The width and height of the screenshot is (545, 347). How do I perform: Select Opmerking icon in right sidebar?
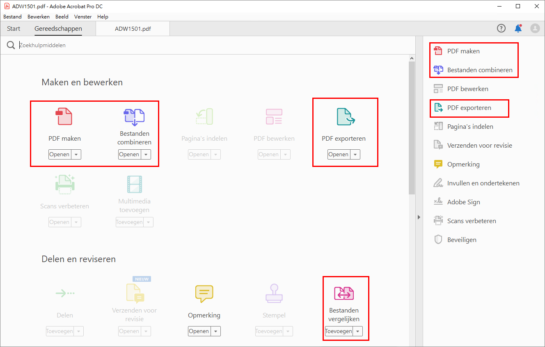click(438, 164)
